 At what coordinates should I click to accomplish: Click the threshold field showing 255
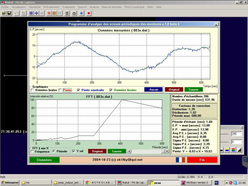click(237, 134)
